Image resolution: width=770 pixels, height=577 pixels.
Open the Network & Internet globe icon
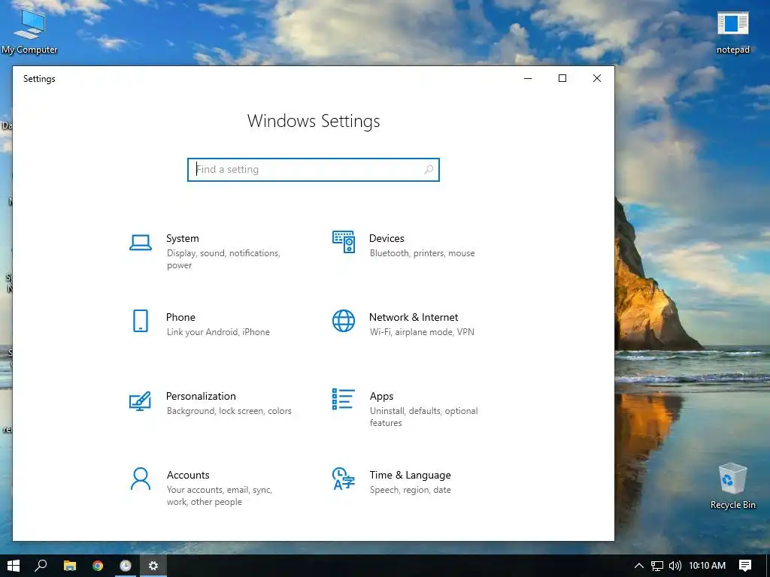(343, 321)
